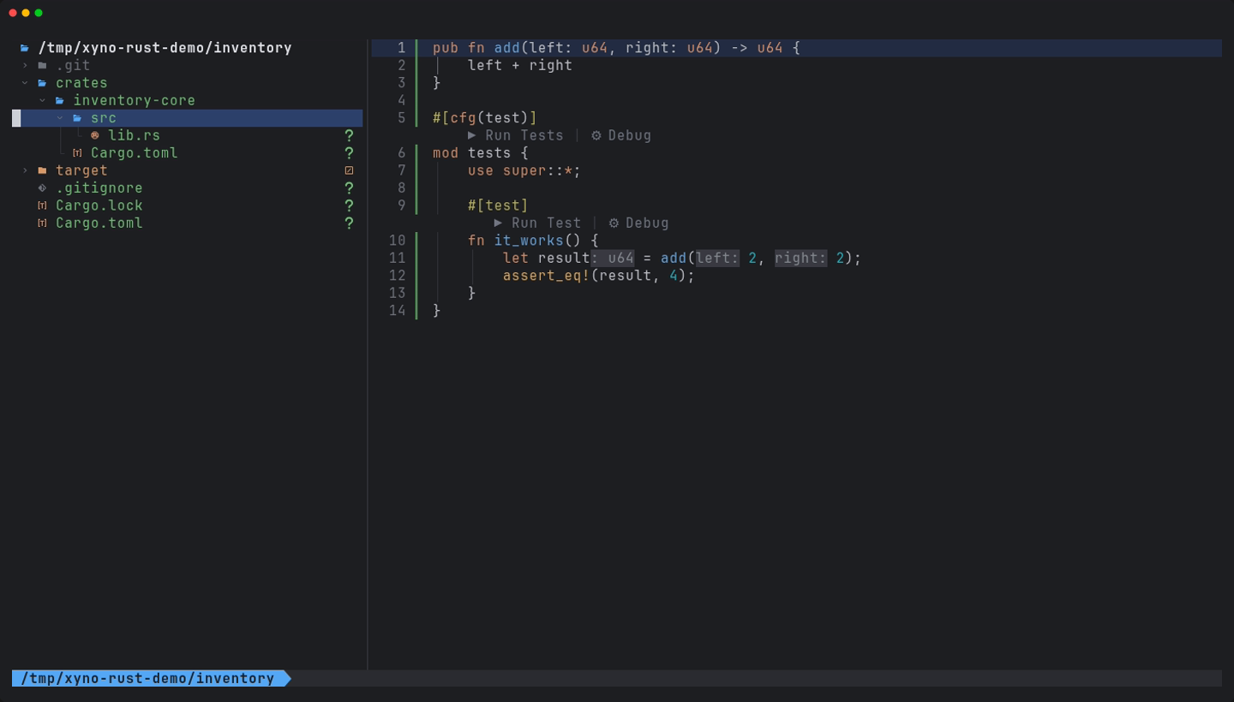This screenshot has width=1234, height=702.
Task: Select the inventory-core folder name
Action: click(x=135, y=100)
